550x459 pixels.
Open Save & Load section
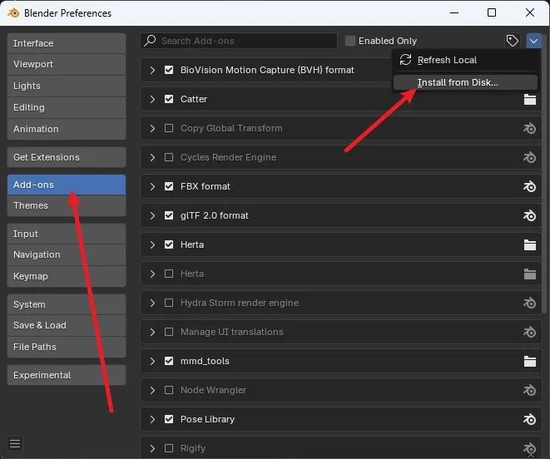tap(67, 325)
